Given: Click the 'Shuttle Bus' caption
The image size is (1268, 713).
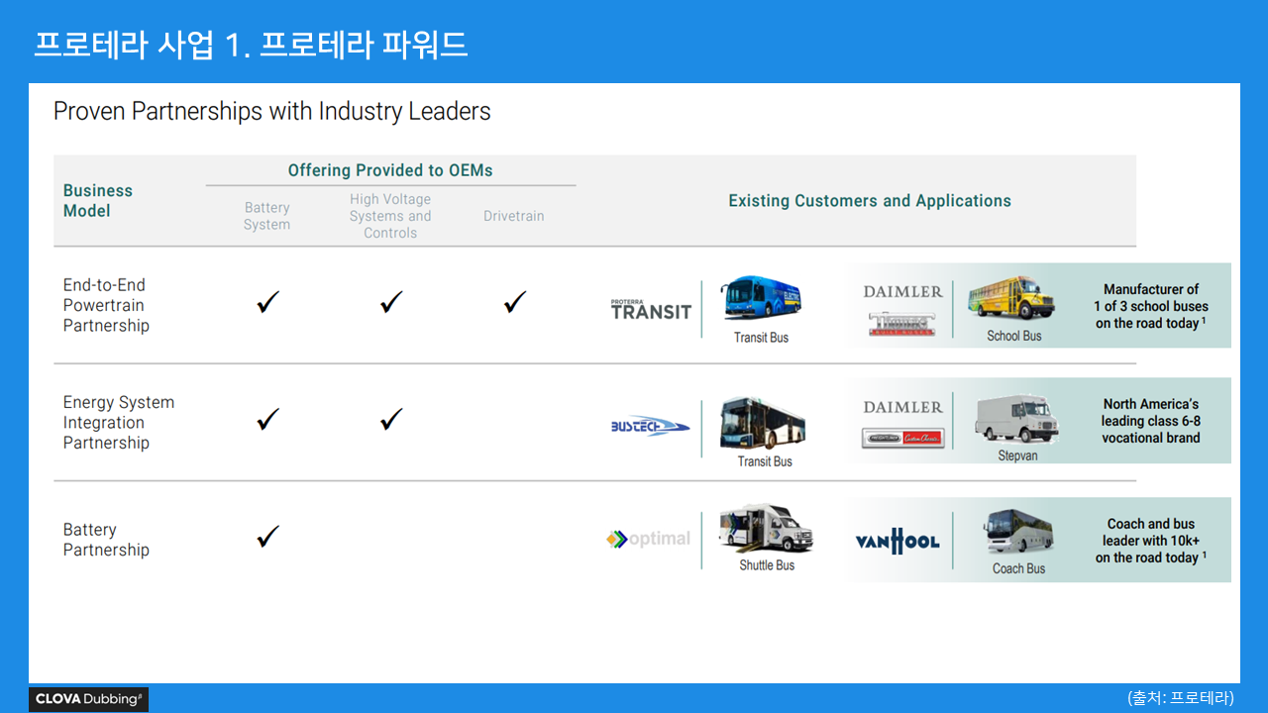Looking at the screenshot, I should pyautogui.click(x=767, y=565).
